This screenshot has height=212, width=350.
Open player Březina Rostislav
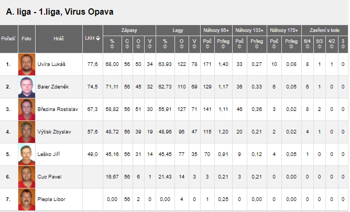pos(58,109)
